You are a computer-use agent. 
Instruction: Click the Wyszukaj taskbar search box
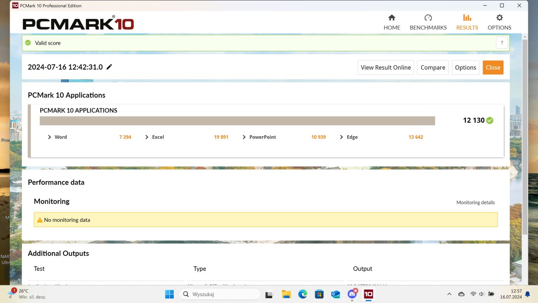[220, 294]
